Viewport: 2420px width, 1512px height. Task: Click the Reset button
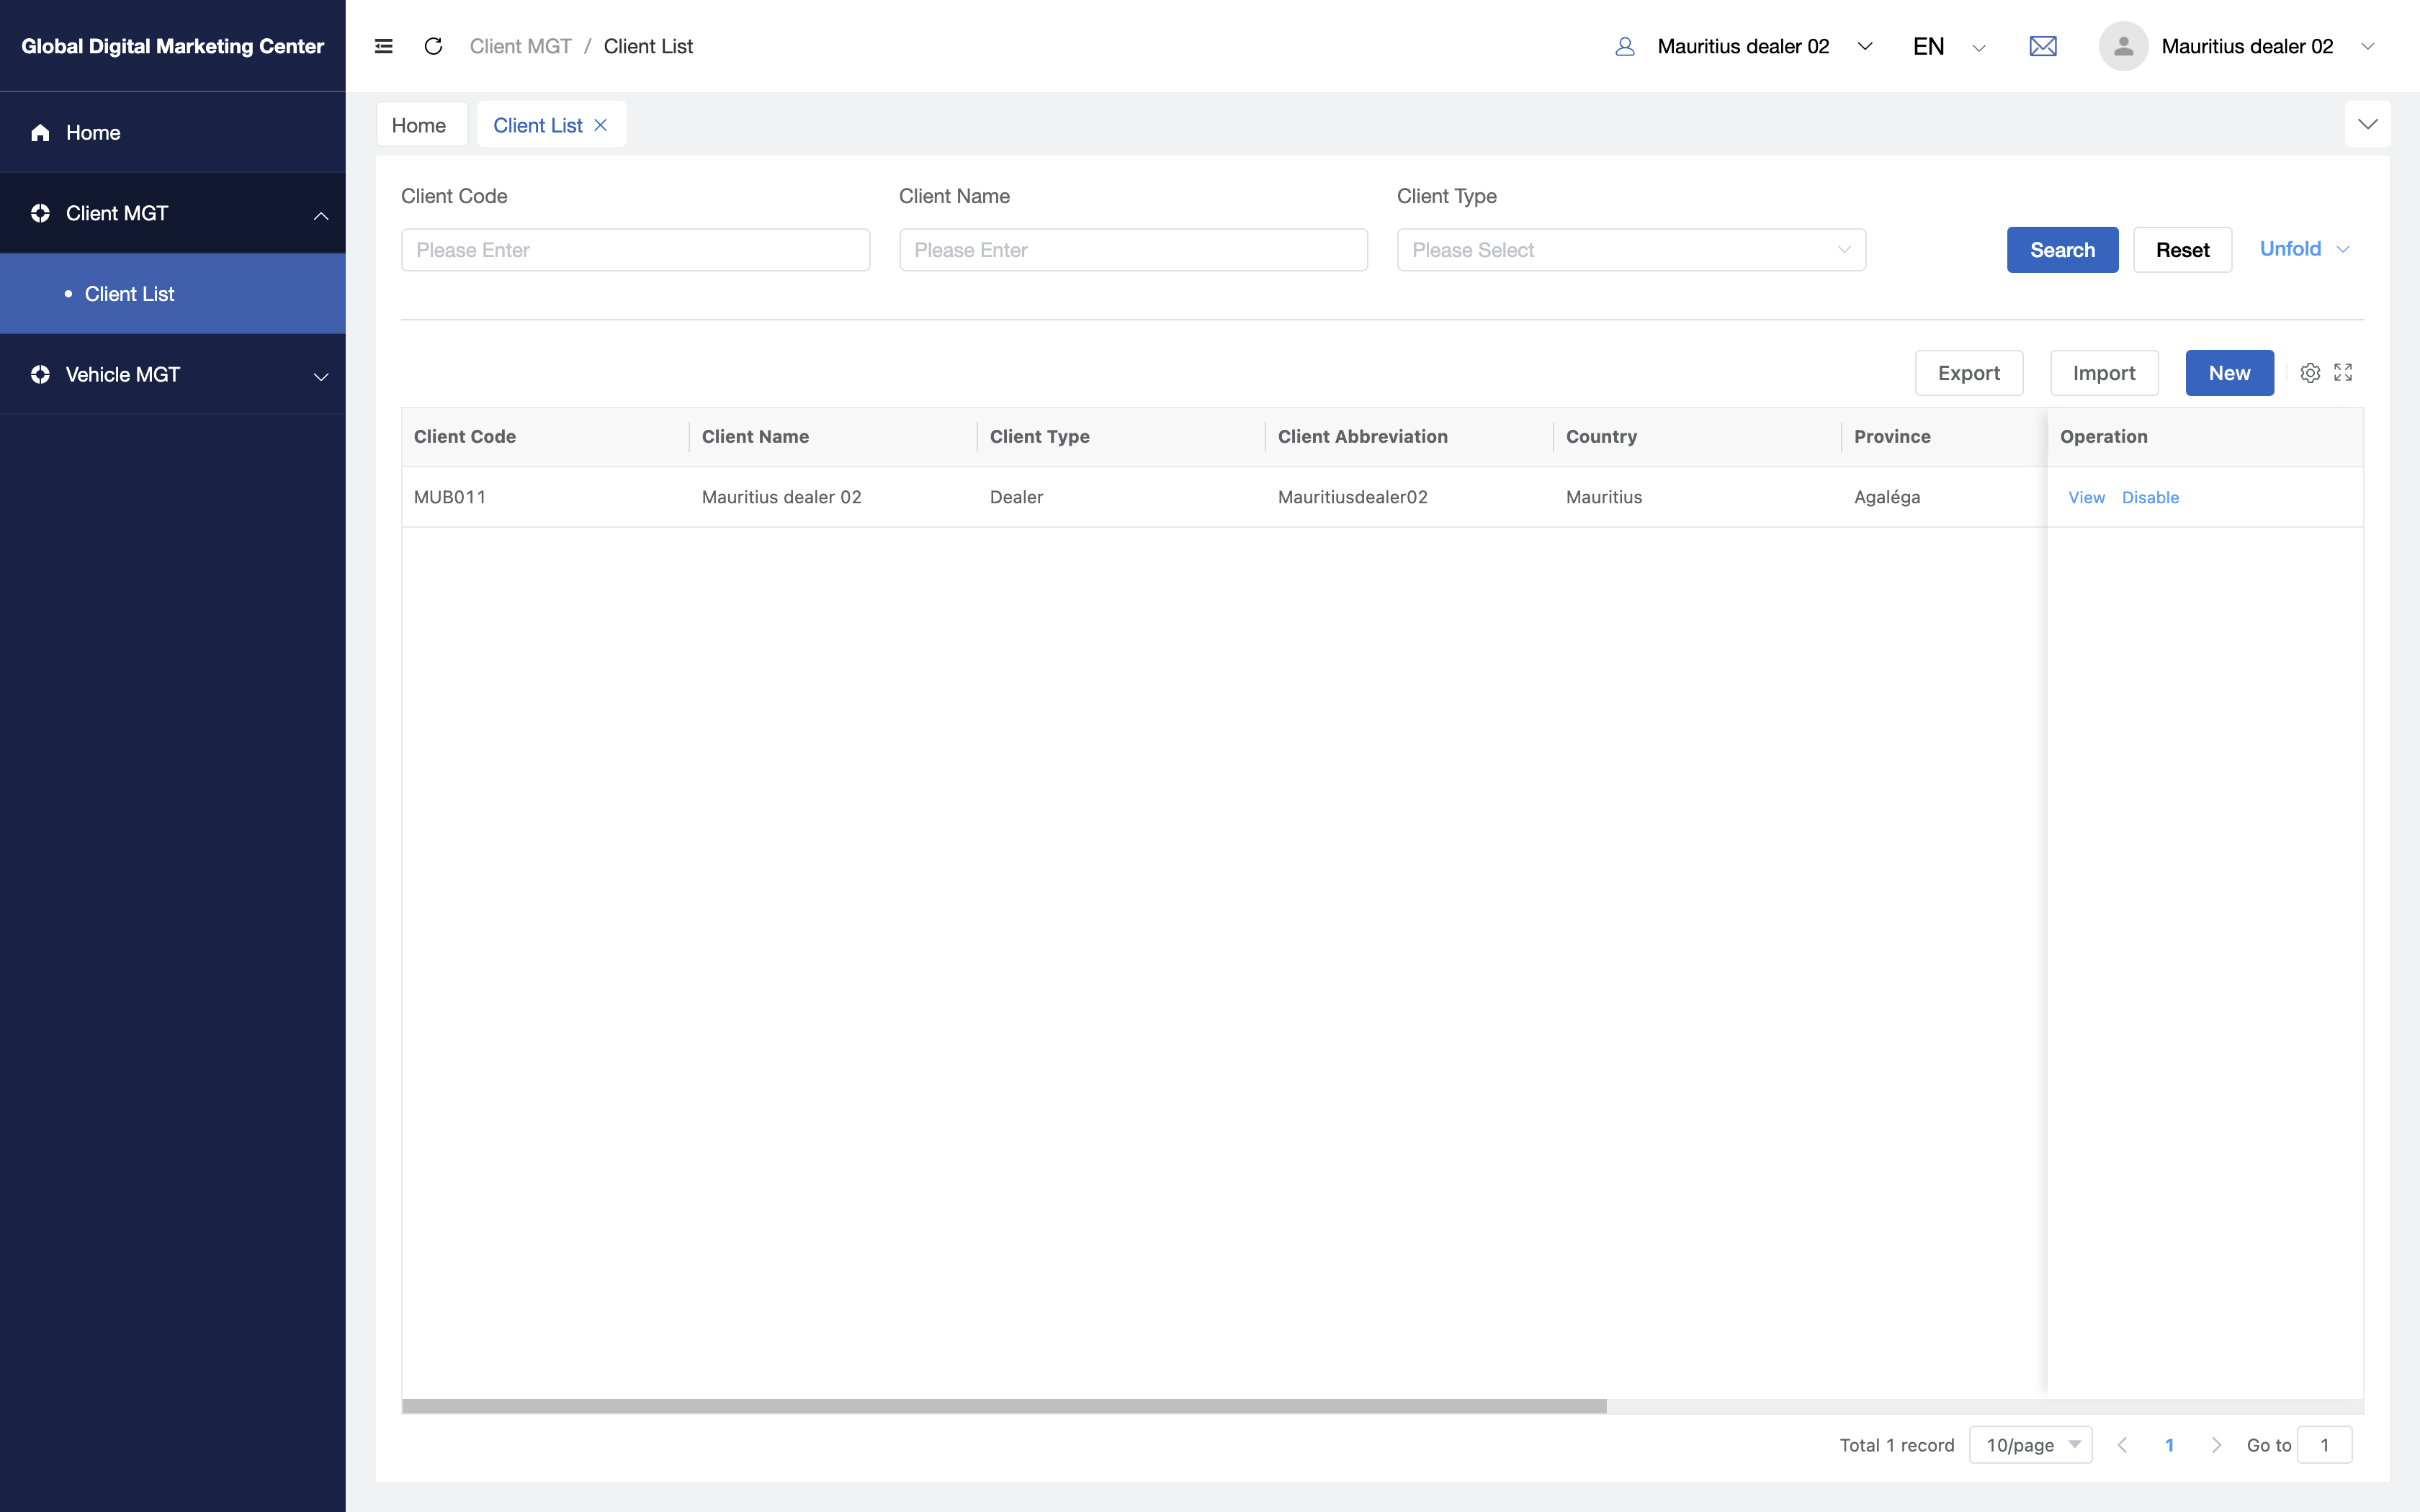pyautogui.click(x=2182, y=250)
